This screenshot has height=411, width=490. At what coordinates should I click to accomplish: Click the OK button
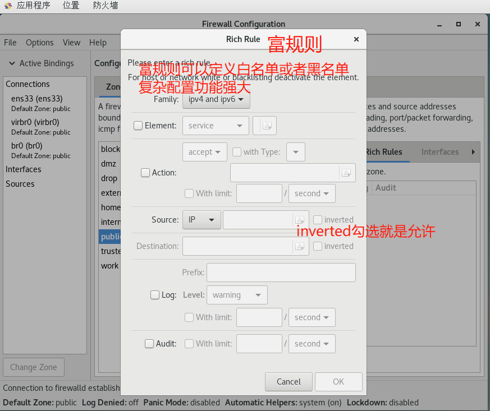(x=338, y=382)
